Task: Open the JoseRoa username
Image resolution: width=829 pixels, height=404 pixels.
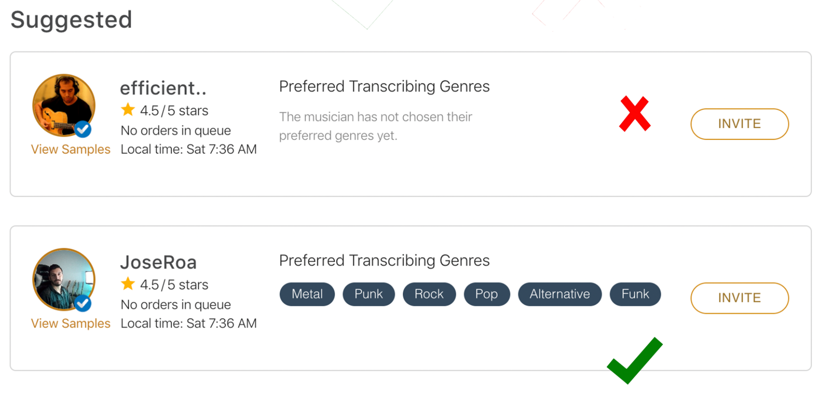Action: tap(159, 263)
